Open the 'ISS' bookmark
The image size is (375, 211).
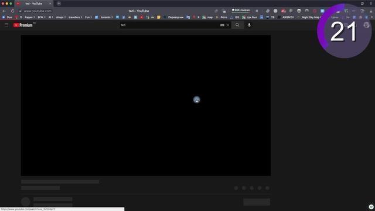pos(234,17)
